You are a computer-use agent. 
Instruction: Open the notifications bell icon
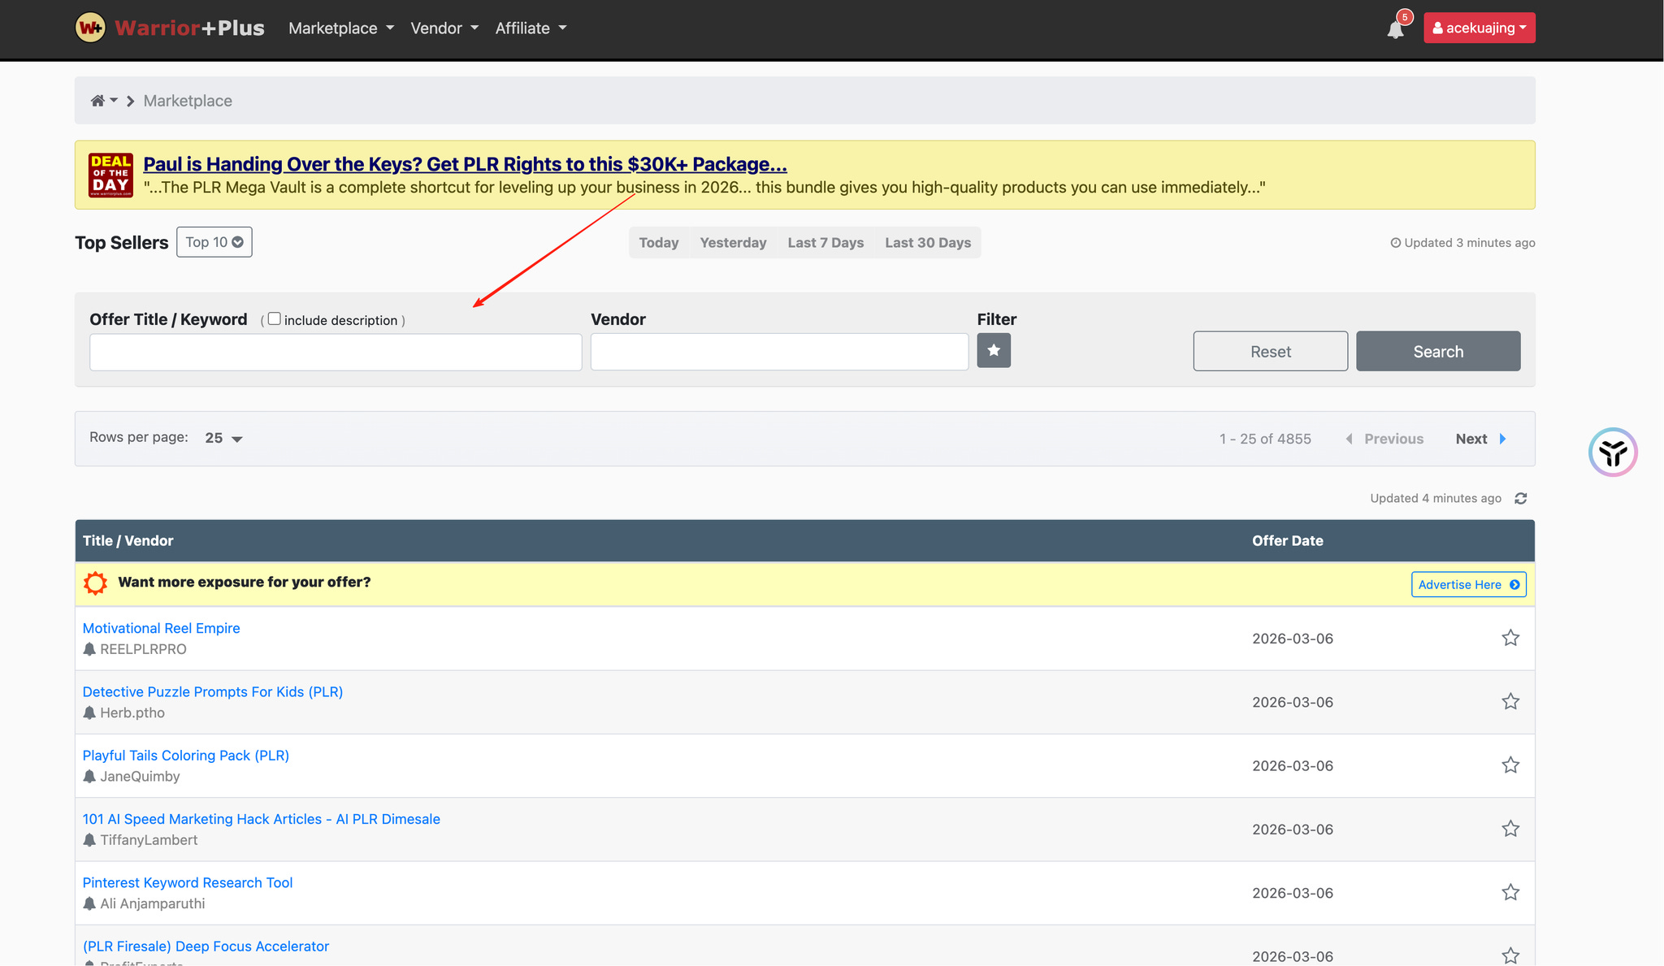coord(1395,30)
